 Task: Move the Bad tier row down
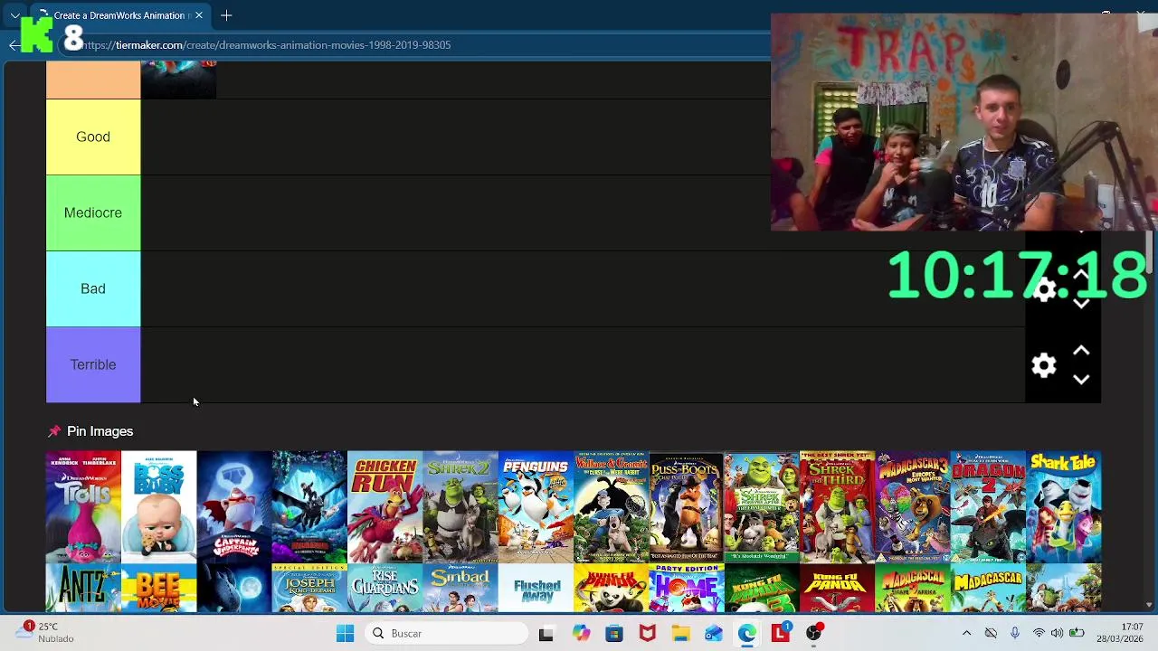(x=1081, y=304)
